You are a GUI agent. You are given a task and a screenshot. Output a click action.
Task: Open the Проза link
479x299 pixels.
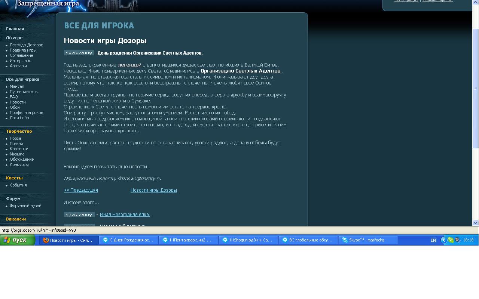pos(15,138)
